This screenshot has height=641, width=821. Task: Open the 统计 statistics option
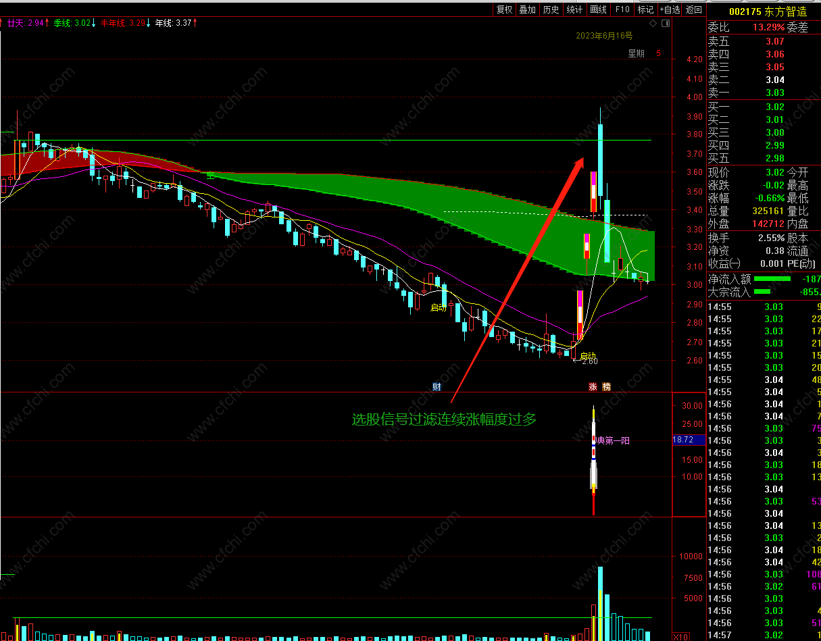pos(574,9)
